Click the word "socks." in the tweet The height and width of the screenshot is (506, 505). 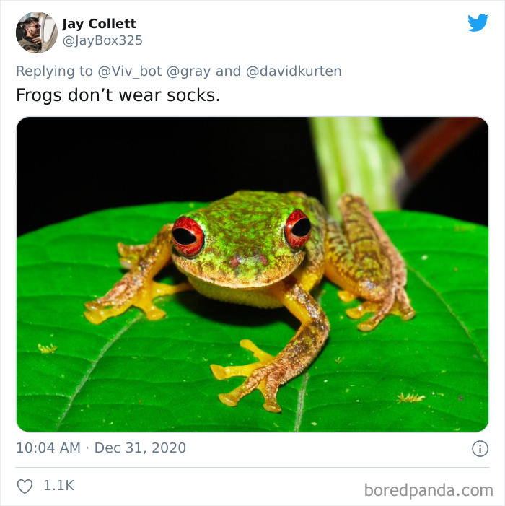[x=197, y=95]
